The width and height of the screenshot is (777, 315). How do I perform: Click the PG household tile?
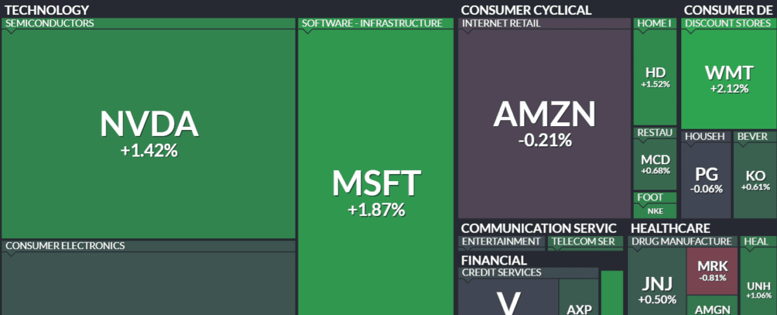click(706, 179)
